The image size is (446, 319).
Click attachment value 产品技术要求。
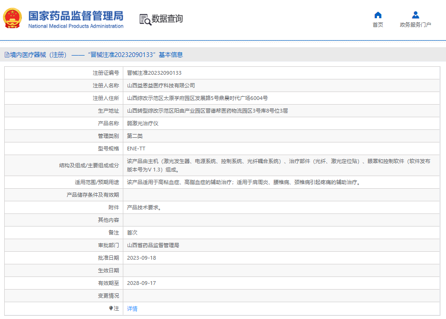pos(144,207)
